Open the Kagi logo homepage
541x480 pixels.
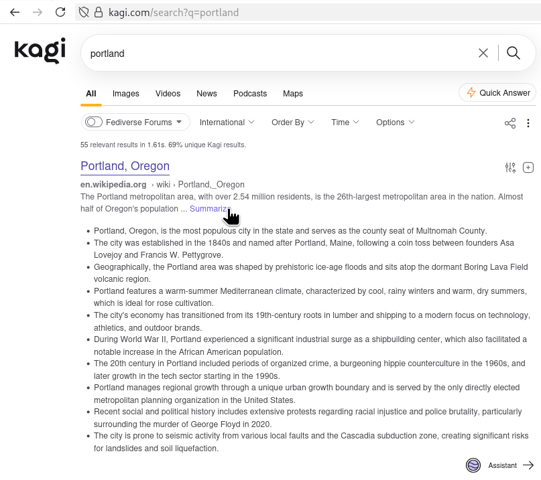(x=40, y=50)
